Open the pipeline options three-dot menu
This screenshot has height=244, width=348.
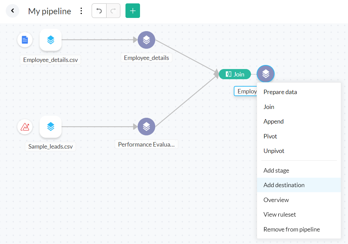[81, 11]
